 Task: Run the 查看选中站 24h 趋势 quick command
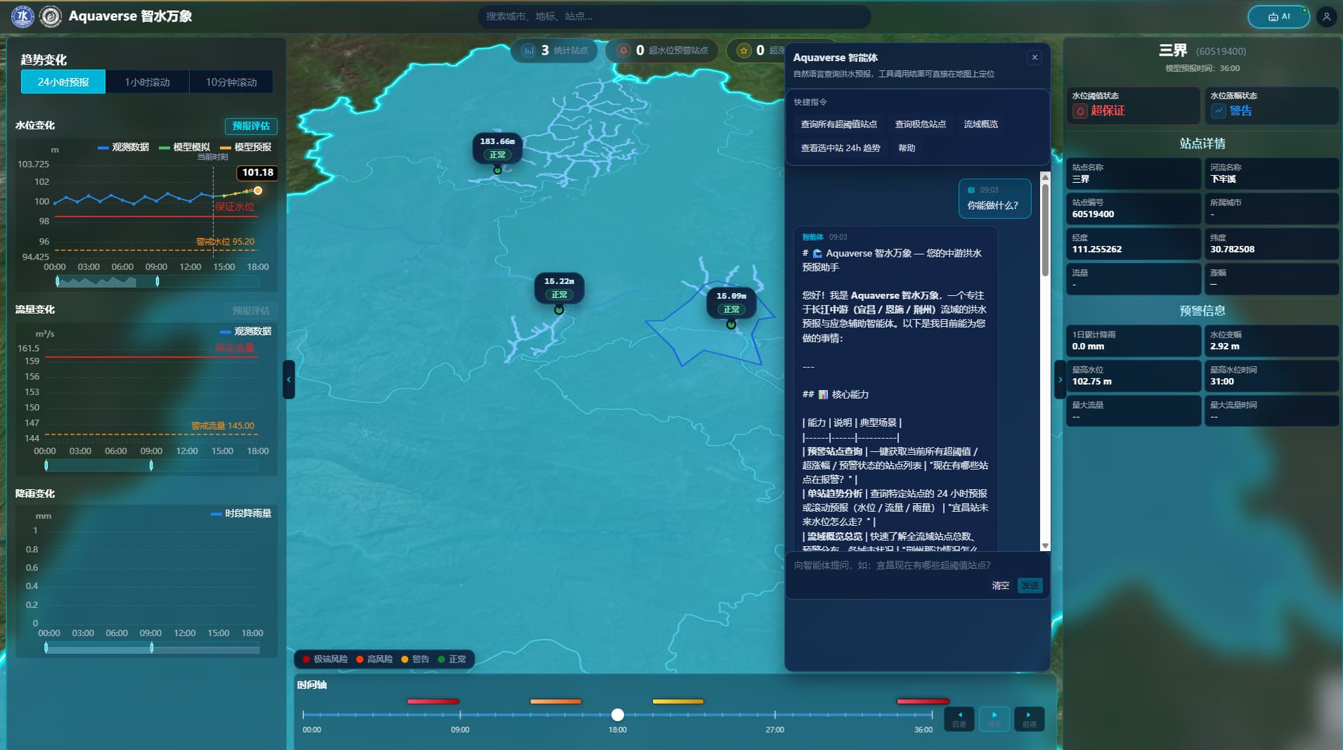(841, 148)
